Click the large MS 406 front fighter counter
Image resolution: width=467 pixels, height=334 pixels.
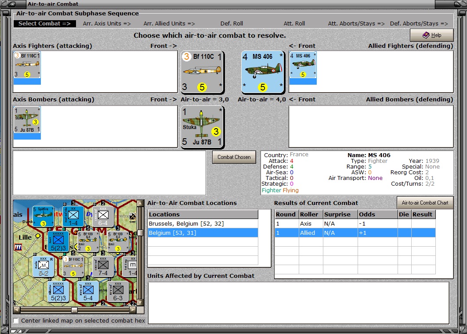point(262,72)
